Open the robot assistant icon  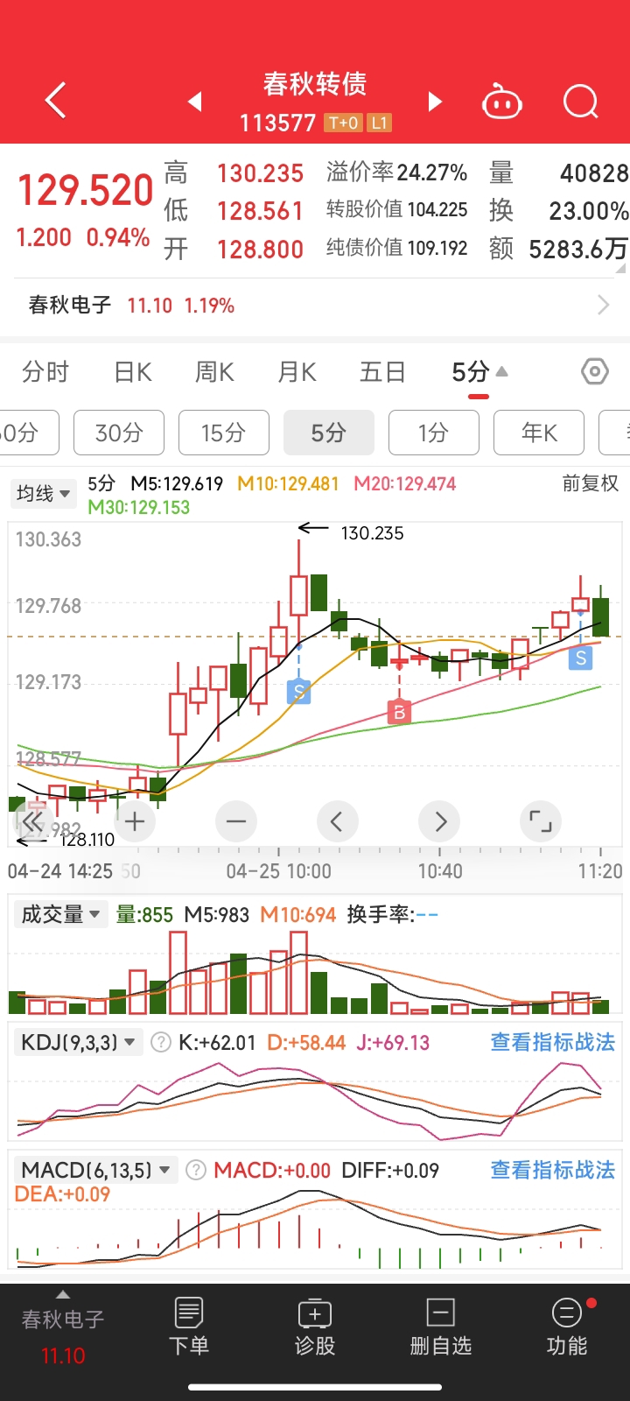[502, 102]
